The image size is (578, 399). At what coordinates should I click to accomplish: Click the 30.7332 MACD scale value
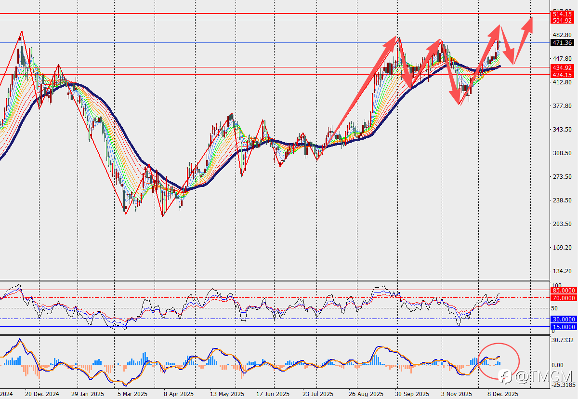(x=563, y=340)
